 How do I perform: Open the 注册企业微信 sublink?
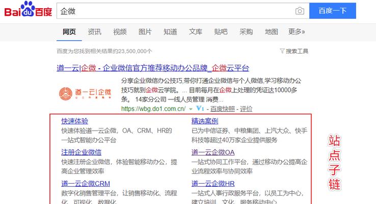tap(82, 152)
